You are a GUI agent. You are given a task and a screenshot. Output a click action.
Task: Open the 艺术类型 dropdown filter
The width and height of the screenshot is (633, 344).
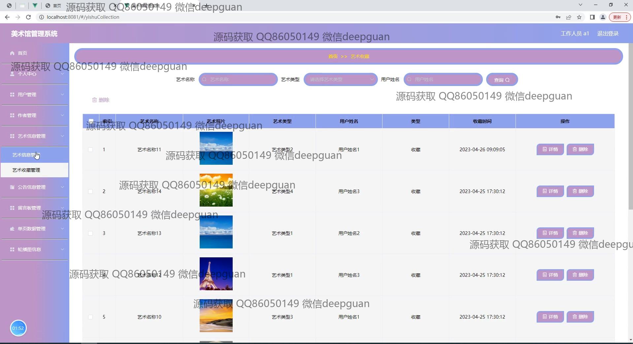[x=340, y=79]
